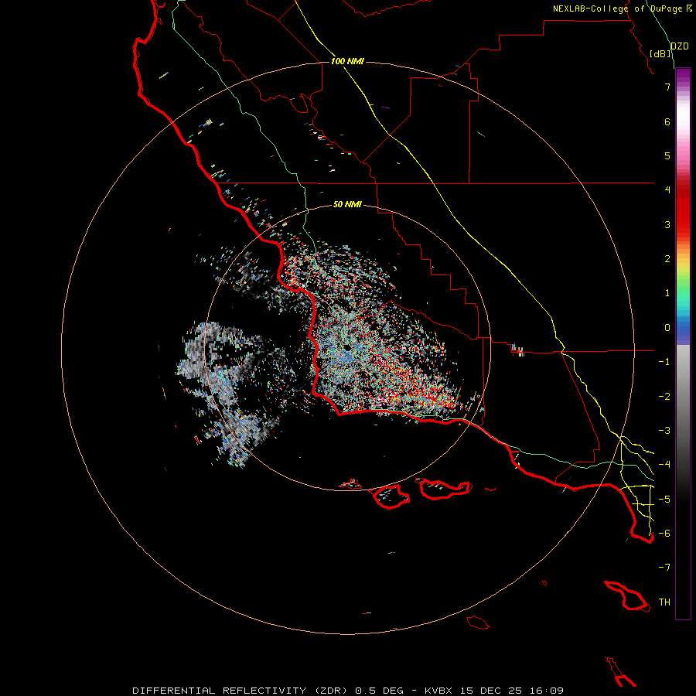Click the TH threshold label in legend
Screen dimensions: 696x696
pos(664,602)
